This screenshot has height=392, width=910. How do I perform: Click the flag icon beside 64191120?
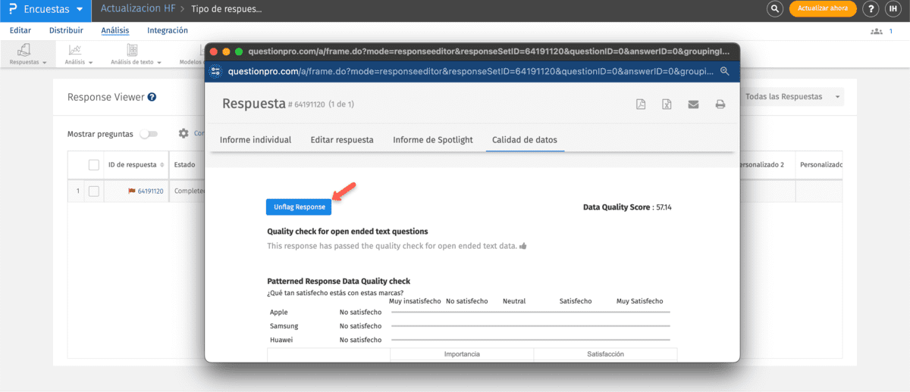pos(131,191)
